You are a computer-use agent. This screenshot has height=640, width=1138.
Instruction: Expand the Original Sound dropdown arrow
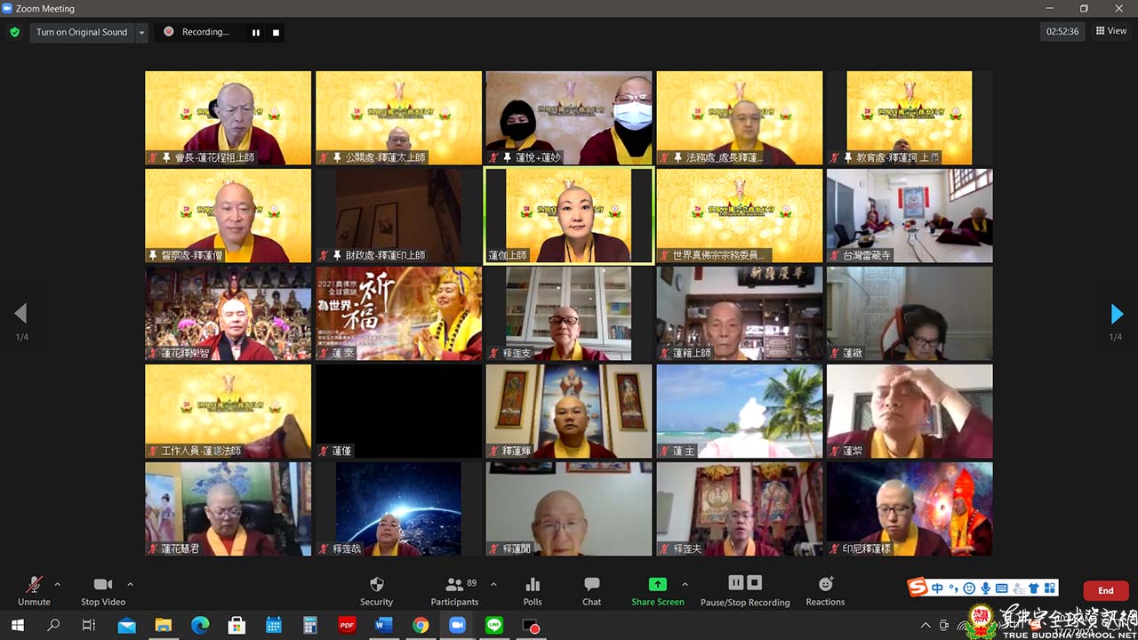140,33
